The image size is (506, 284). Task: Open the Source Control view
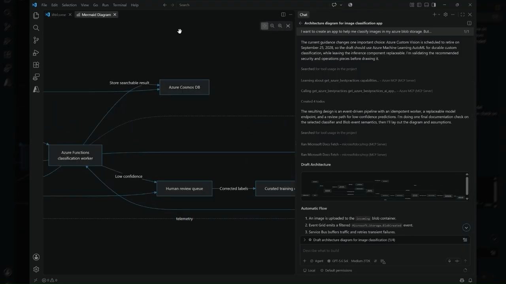[36, 40]
